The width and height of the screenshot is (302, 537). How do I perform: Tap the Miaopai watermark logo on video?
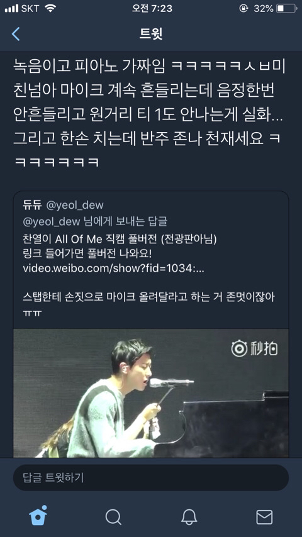[254, 348]
